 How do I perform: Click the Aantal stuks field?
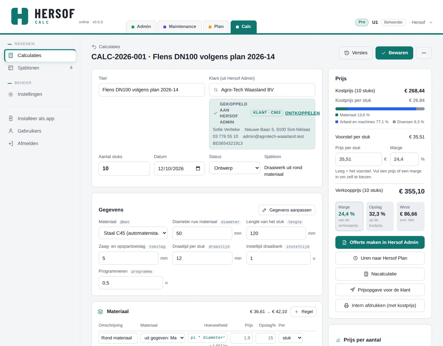click(x=124, y=169)
